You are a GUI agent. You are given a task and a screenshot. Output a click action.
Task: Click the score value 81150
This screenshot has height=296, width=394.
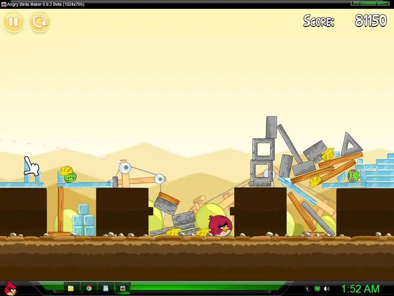pos(371,21)
